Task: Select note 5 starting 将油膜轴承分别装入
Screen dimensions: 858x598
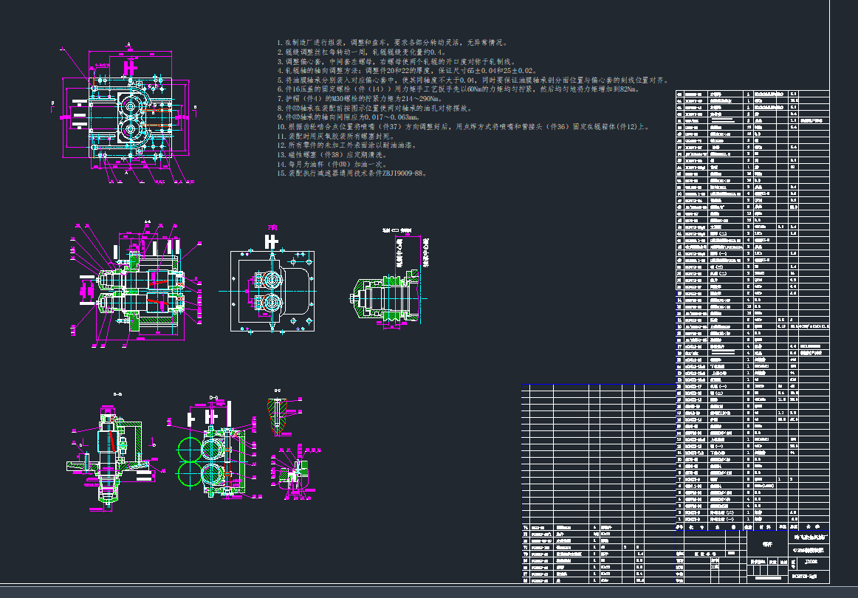Action: [473, 80]
